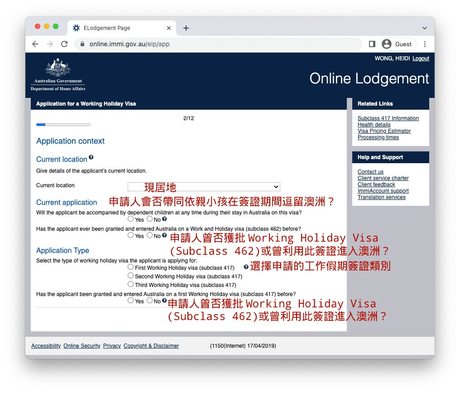
Task: Open the Client service charter link
Action: click(383, 178)
